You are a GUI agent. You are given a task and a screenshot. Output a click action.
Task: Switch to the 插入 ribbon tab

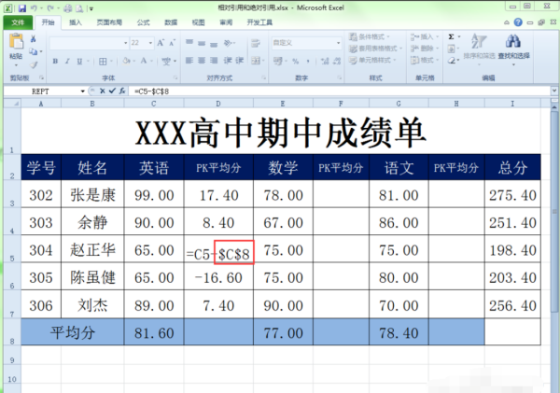click(76, 22)
